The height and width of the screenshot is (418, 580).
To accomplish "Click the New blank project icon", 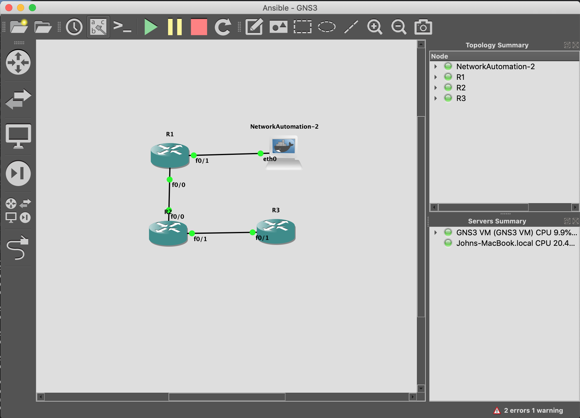I will click(19, 27).
